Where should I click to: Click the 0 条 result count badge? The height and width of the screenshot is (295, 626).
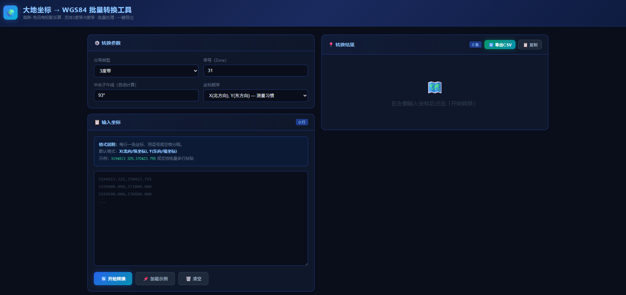pyautogui.click(x=475, y=45)
